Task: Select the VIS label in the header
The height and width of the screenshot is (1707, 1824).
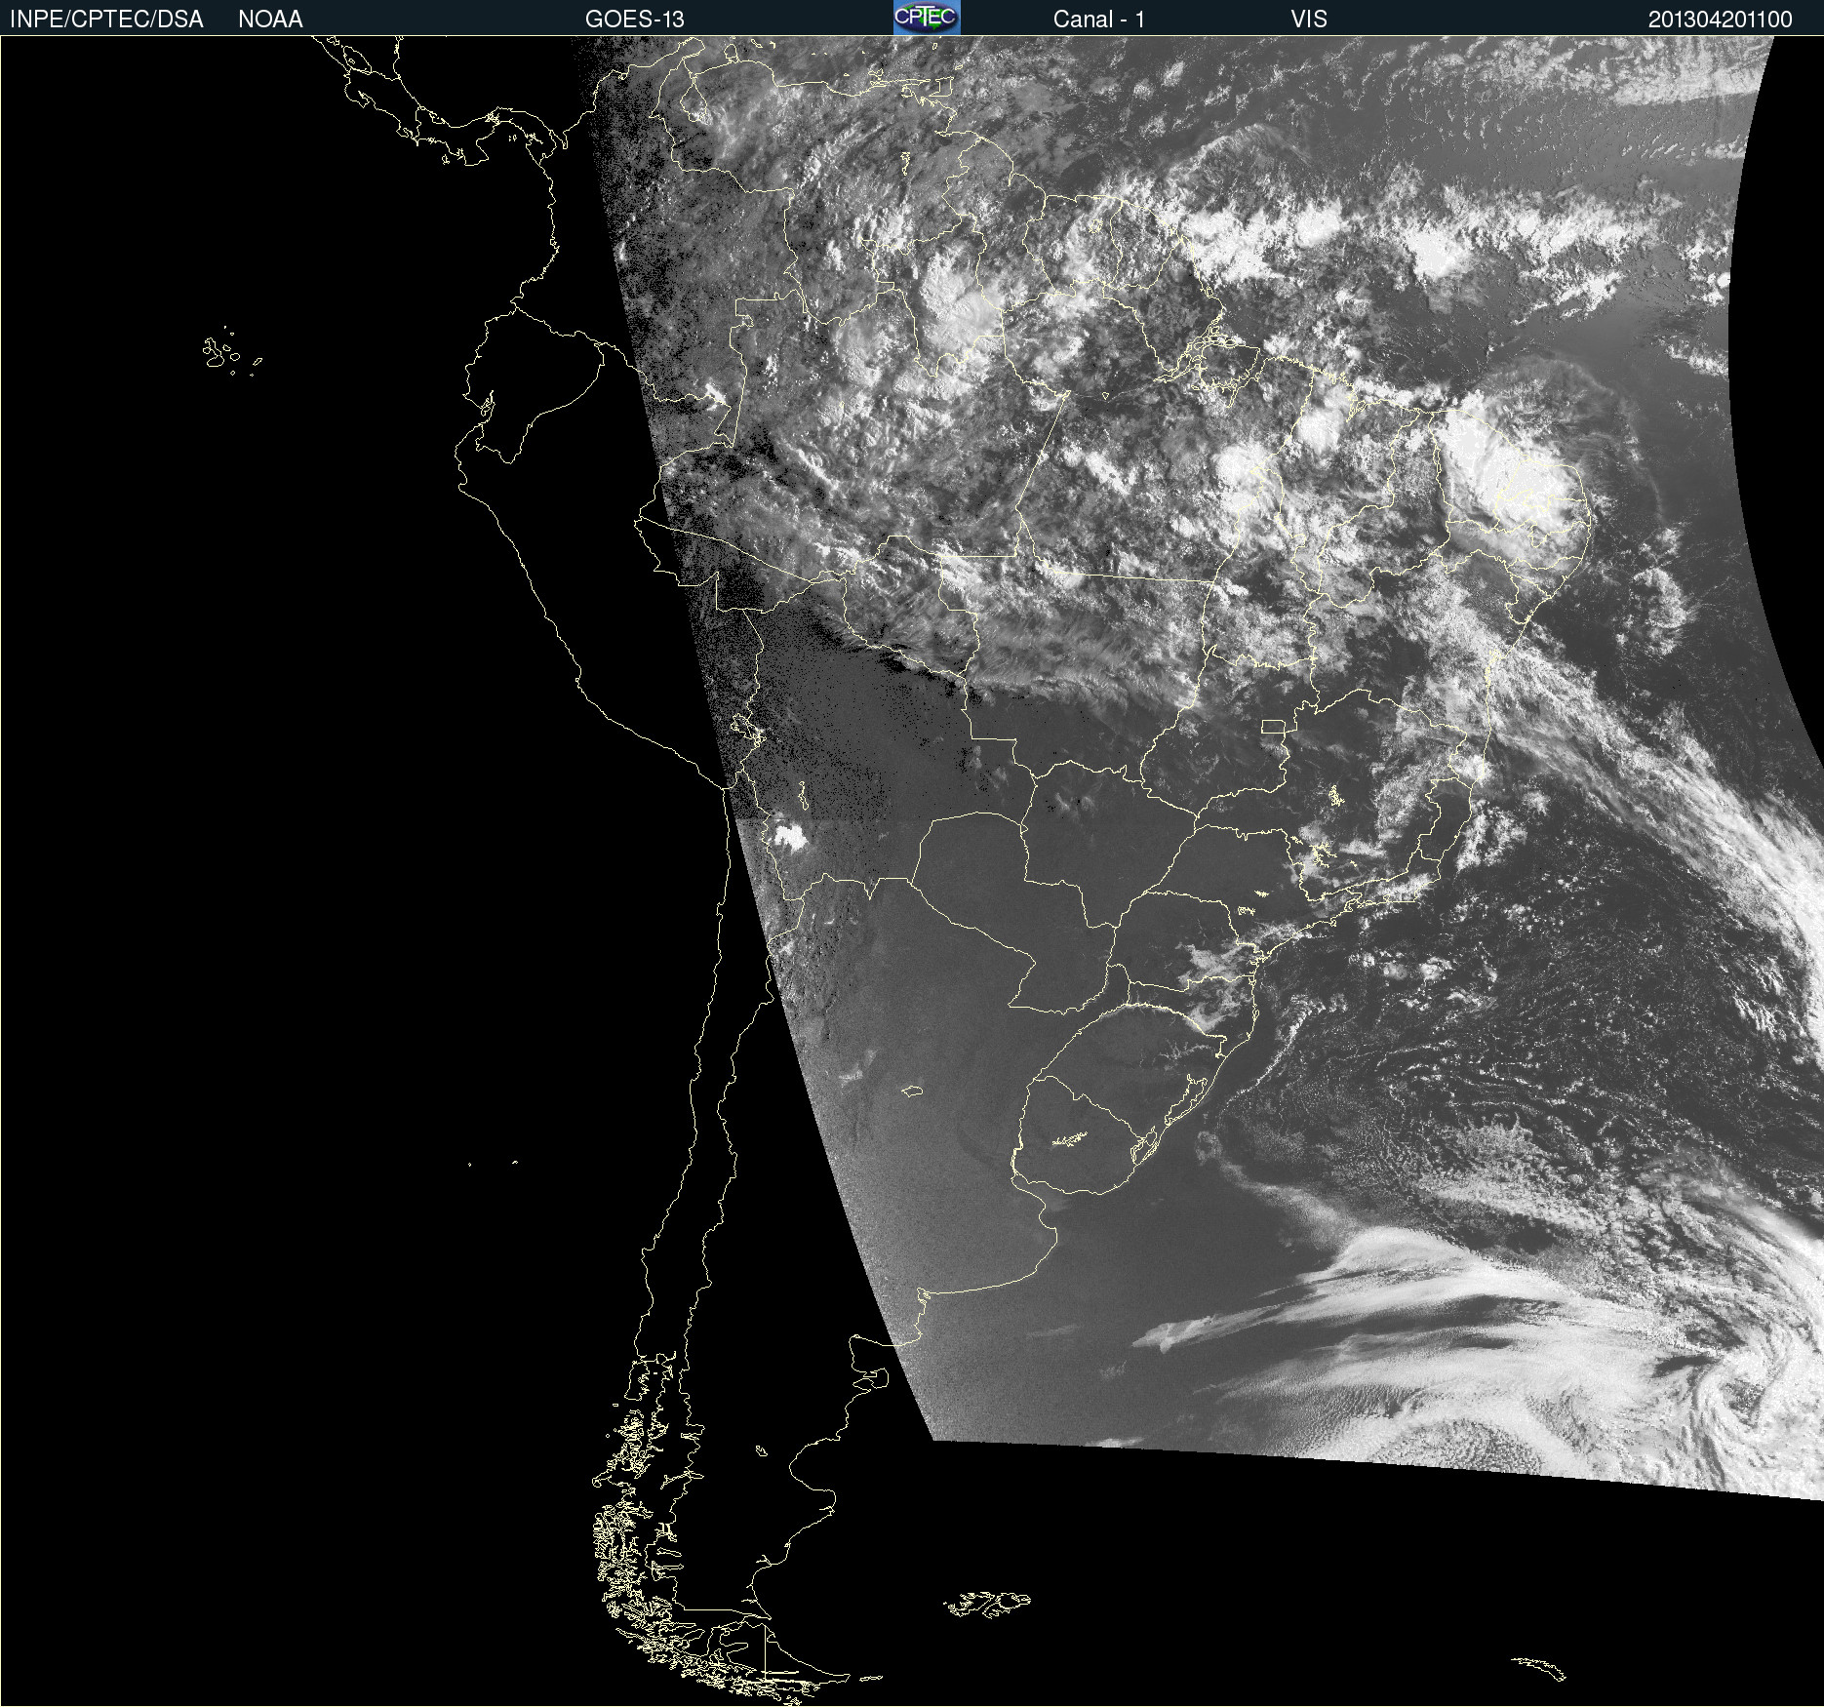Action: pyautogui.click(x=1309, y=20)
